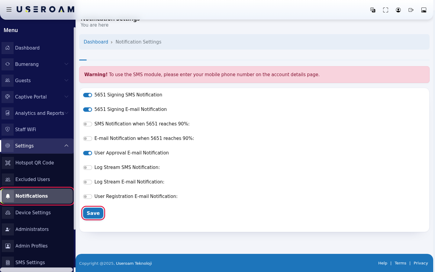The height and width of the screenshot is (272, 435).
Task: Open the hamburger menu icon
Action: click(x=9, y=10)
